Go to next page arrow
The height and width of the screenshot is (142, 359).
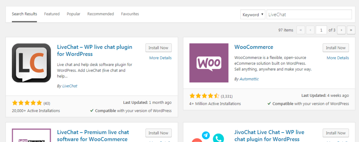(341, 30)
